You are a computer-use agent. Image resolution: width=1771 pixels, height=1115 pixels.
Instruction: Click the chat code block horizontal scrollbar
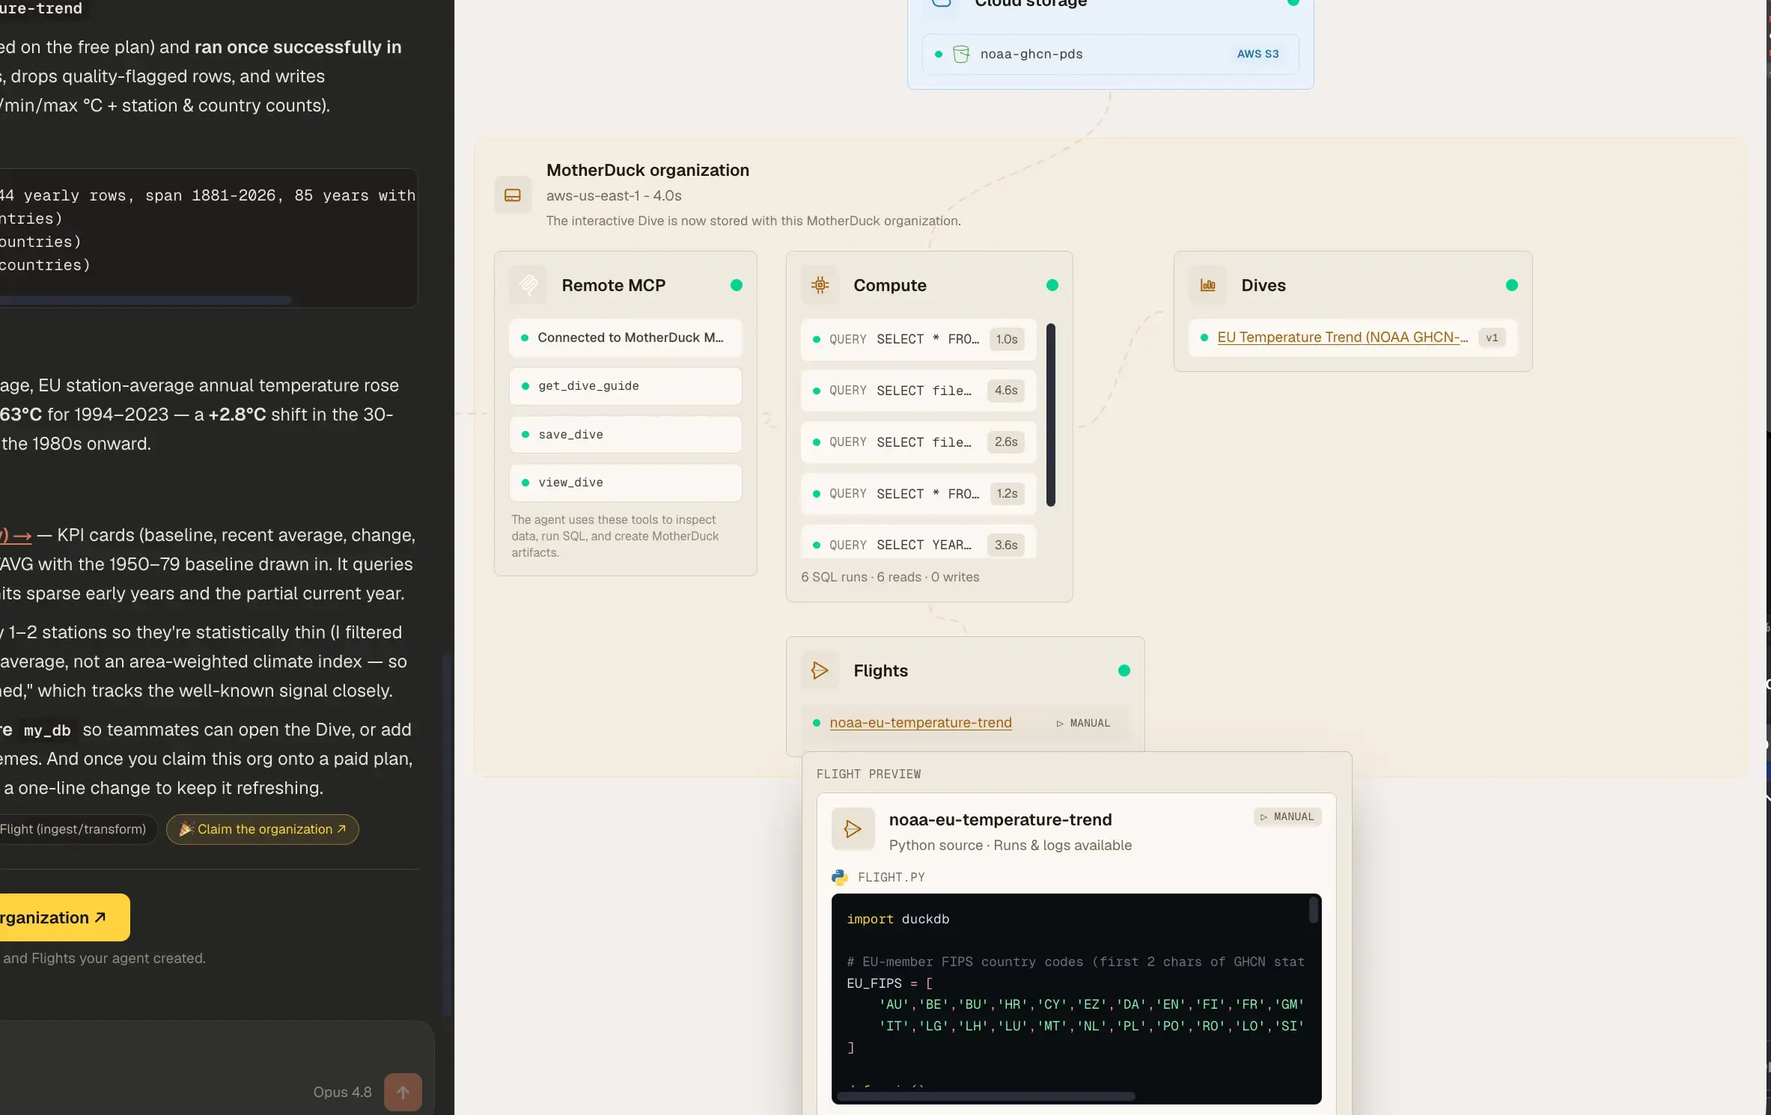(145, 300)
